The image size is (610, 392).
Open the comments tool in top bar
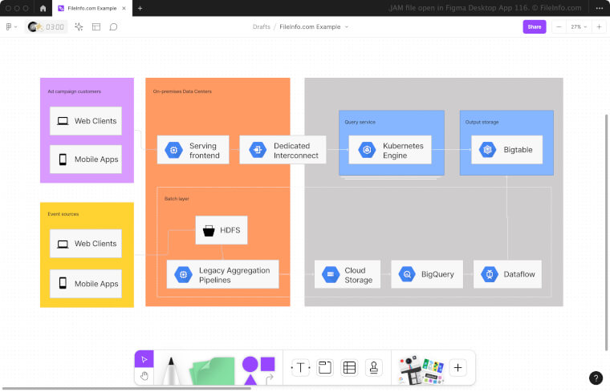pos(113,26)
